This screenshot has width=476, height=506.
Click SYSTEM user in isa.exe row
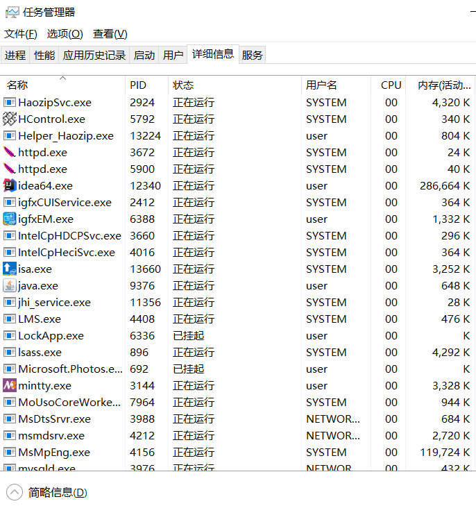coord(326,269)
